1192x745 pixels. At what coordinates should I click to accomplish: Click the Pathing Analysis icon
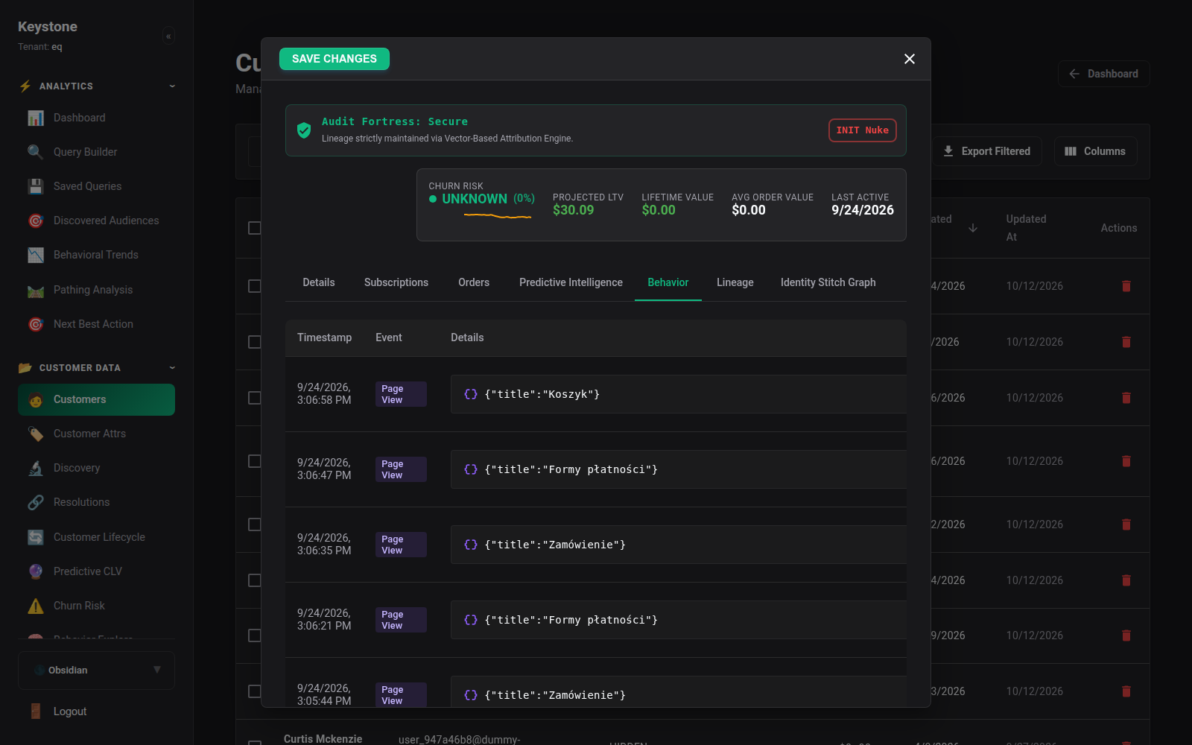pyautogui.click(x=36, y=290)
